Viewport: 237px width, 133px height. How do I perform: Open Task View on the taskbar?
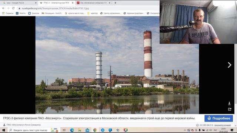pyautogui.click(x=64, y=130)
